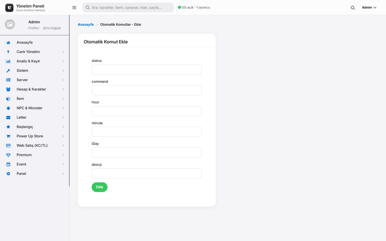Expand the Premium submenu chevron

63,155
